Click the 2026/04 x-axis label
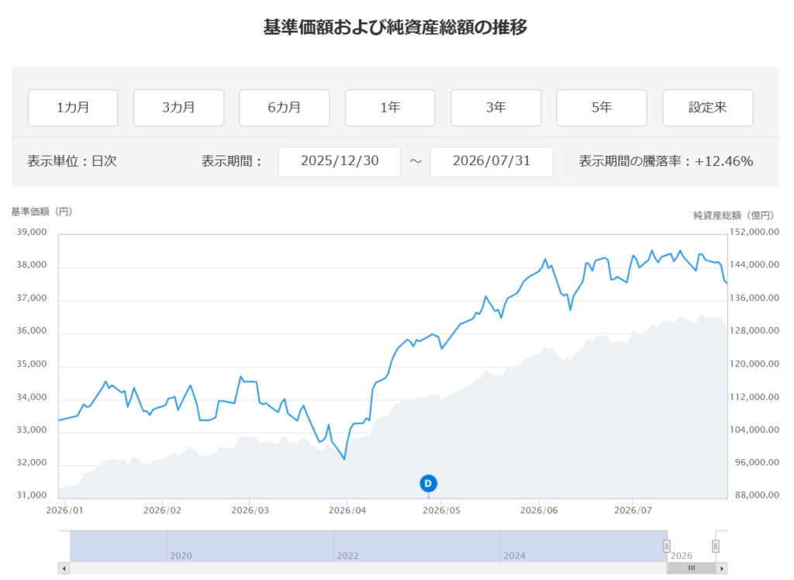This screenshot has height=580, width=794. click(347, 511)
